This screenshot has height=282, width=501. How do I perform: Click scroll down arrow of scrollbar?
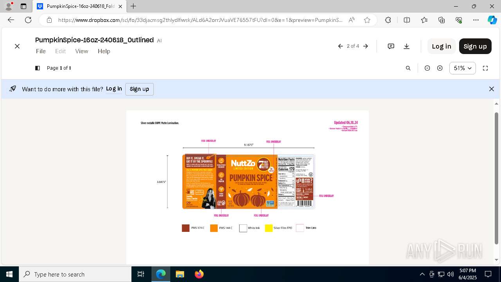497,260
